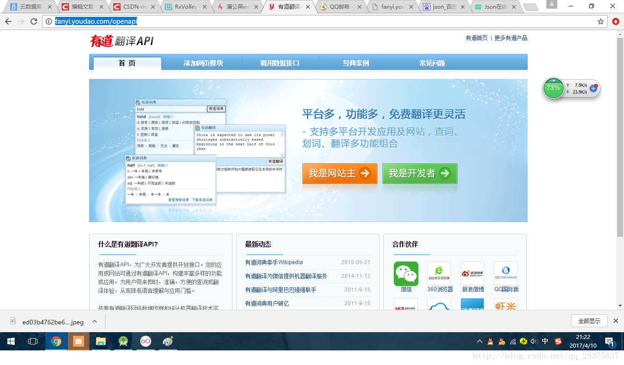Open the 常见问题 navigation item
Screen dimensions: 624x365
(432, 63)
